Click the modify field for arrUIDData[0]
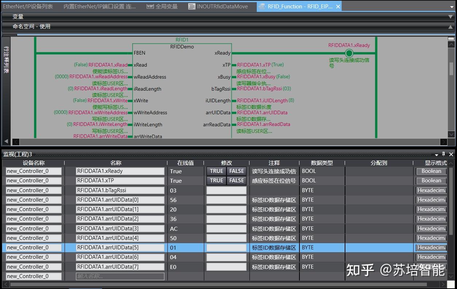The width and height of the screenshot is (457, 289). (226, 200)
